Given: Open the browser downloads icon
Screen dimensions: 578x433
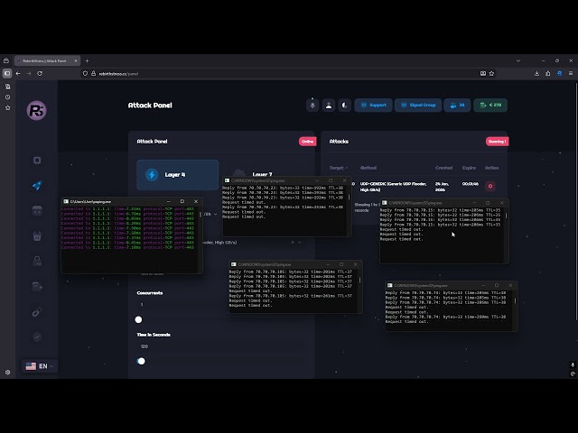Looking at the screenshot, I should [536, 74].
